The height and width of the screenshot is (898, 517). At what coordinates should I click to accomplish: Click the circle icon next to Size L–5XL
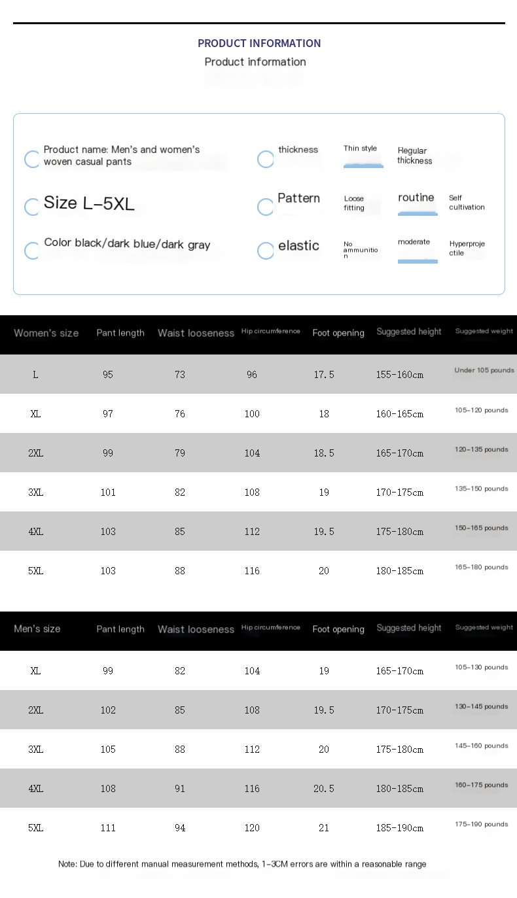[x=32, y=207]
